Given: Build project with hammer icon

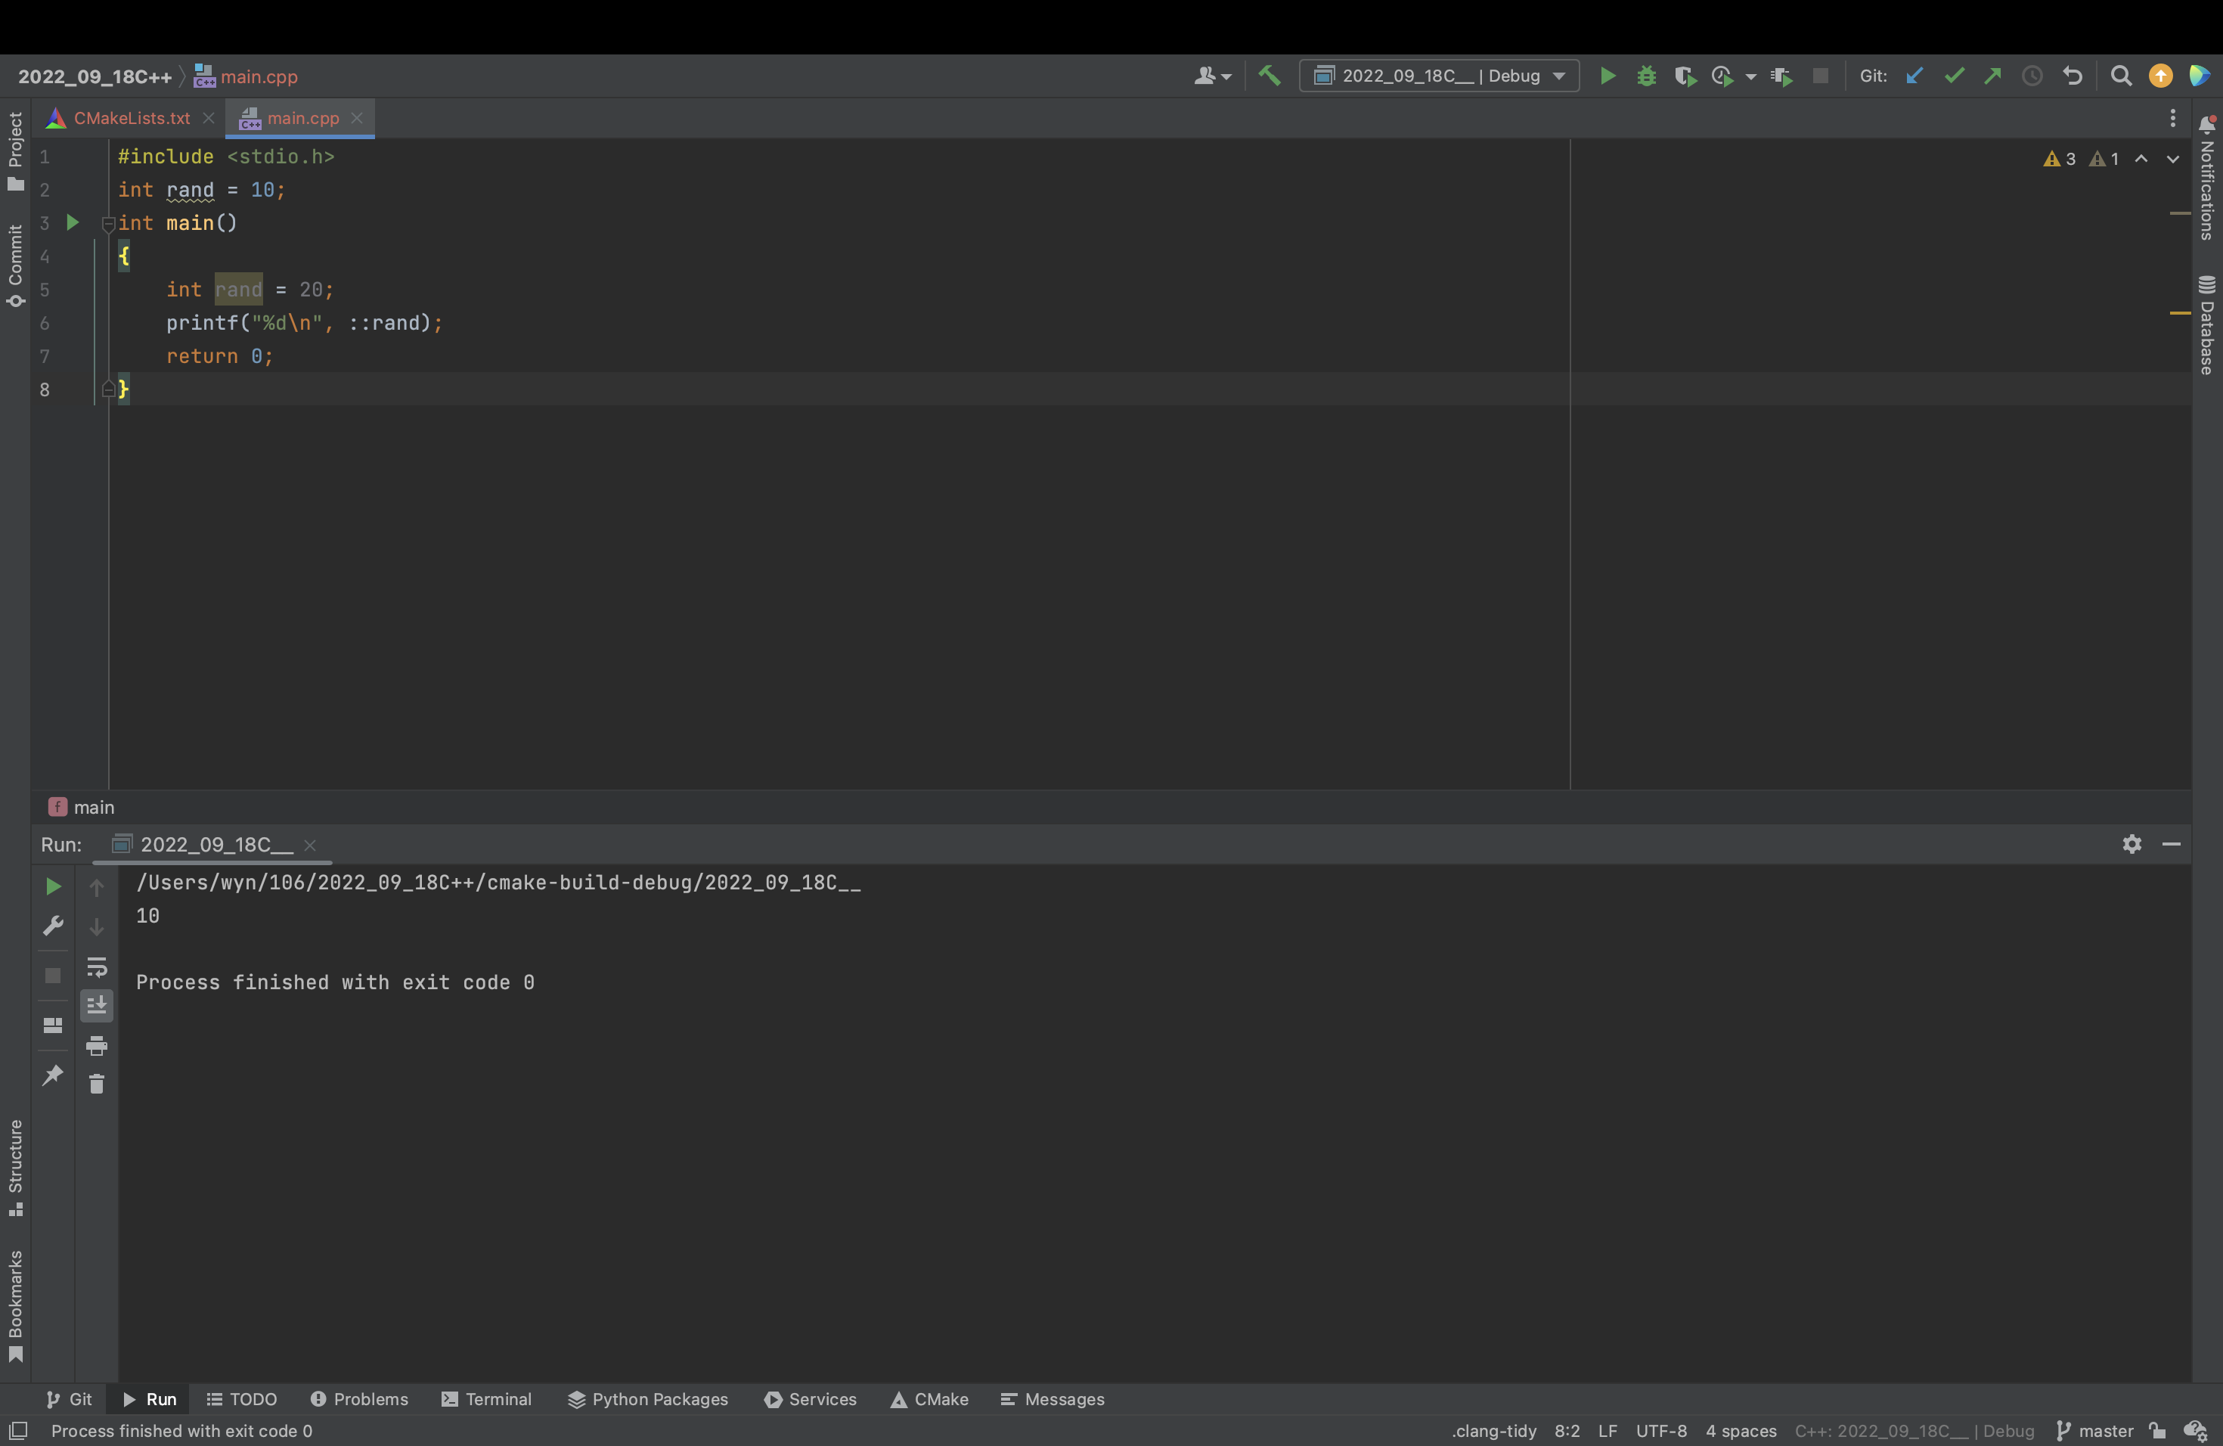Looking at the screenshot, I should (1270, 76).
